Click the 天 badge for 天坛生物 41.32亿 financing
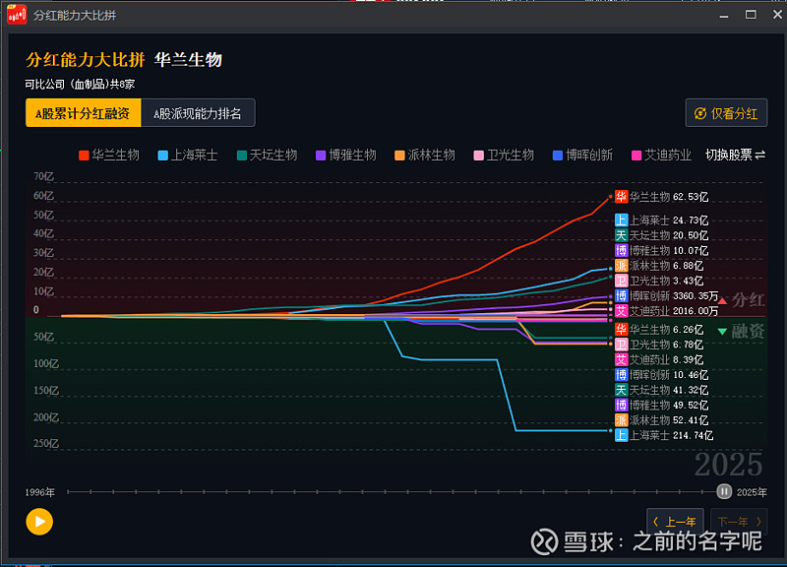The width and height of the screenshot is (787, 567). tap(622, 390)
